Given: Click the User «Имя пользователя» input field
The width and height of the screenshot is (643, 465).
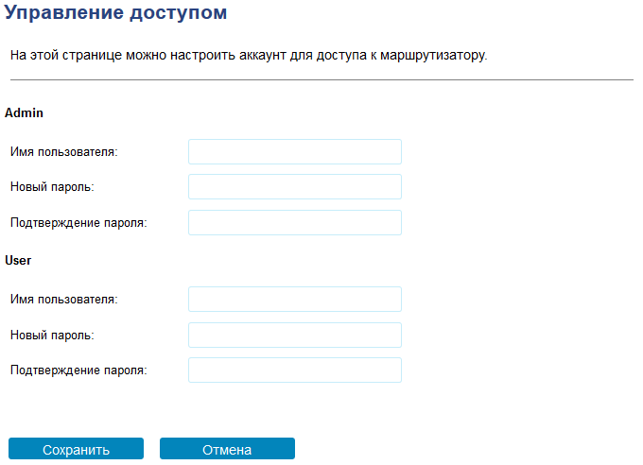Looking at the screenshot, I should 295,300.
